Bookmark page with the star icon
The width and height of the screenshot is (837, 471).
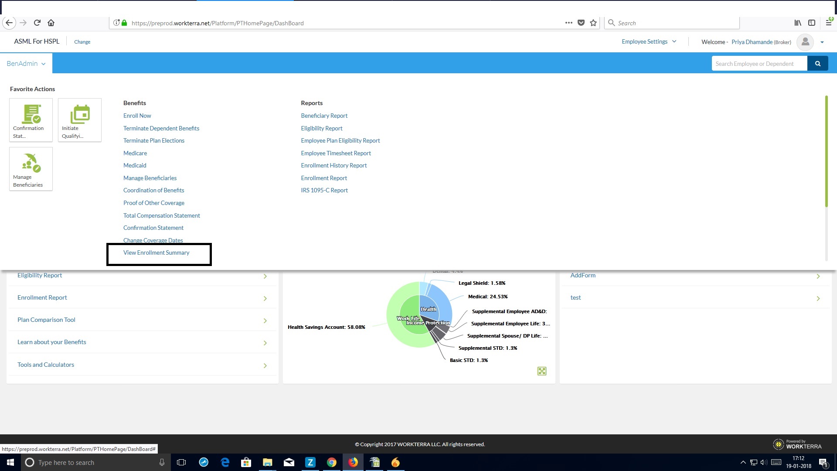(593, 23)
